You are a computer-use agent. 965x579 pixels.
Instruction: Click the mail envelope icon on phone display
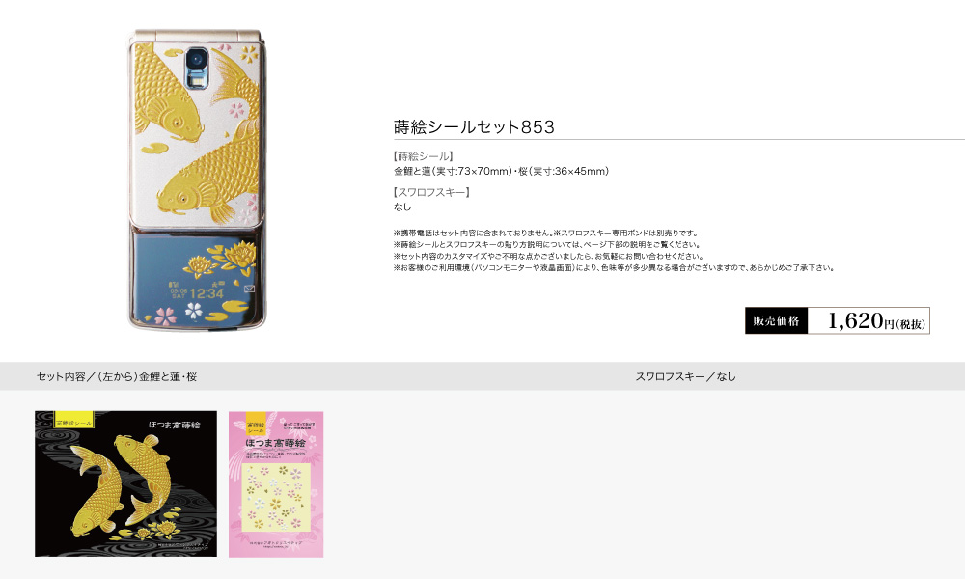[x=249, y=289]
